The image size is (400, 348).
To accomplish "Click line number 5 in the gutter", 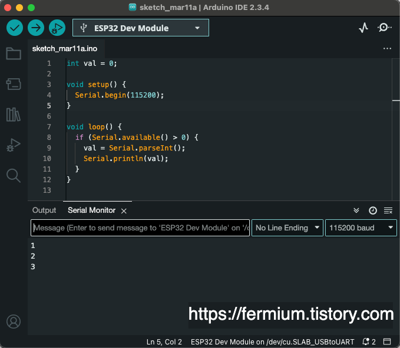I will point(49,106).
